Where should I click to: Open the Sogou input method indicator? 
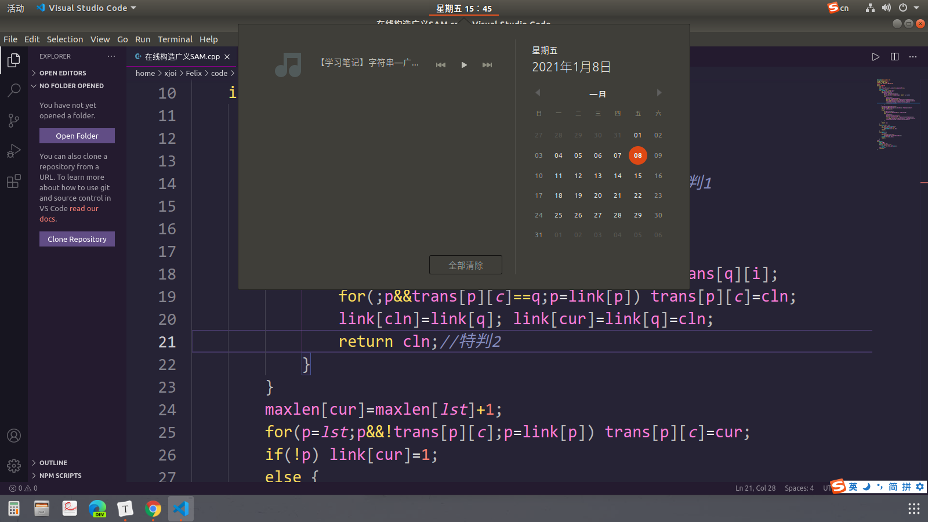(x=838, y=8)
